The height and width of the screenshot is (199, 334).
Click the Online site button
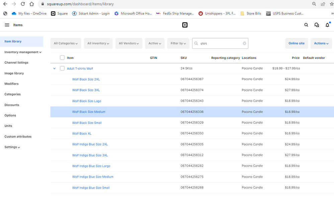pyautogui.click(x=297, y=43)
